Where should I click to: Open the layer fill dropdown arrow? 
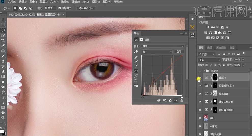tap(243, 65)
